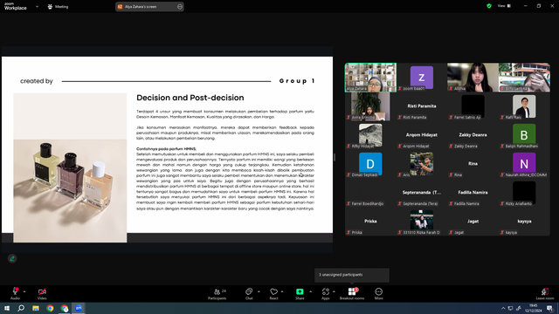The image size is (559, 314).
Task: Click the green Share screen button
Action: 300,291
